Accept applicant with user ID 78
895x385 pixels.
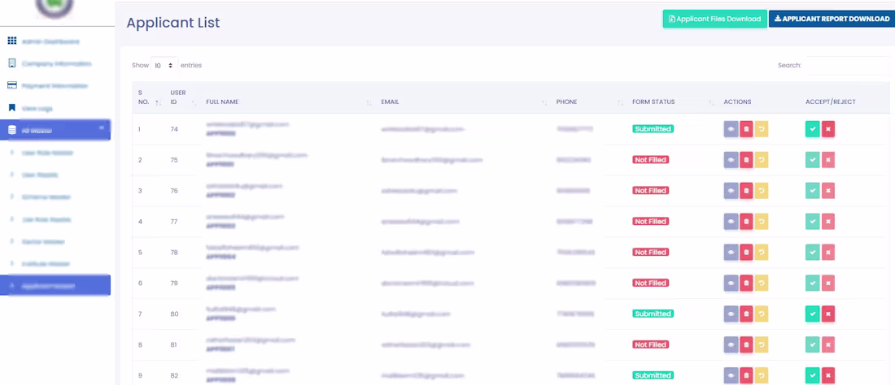click(813, 253)
